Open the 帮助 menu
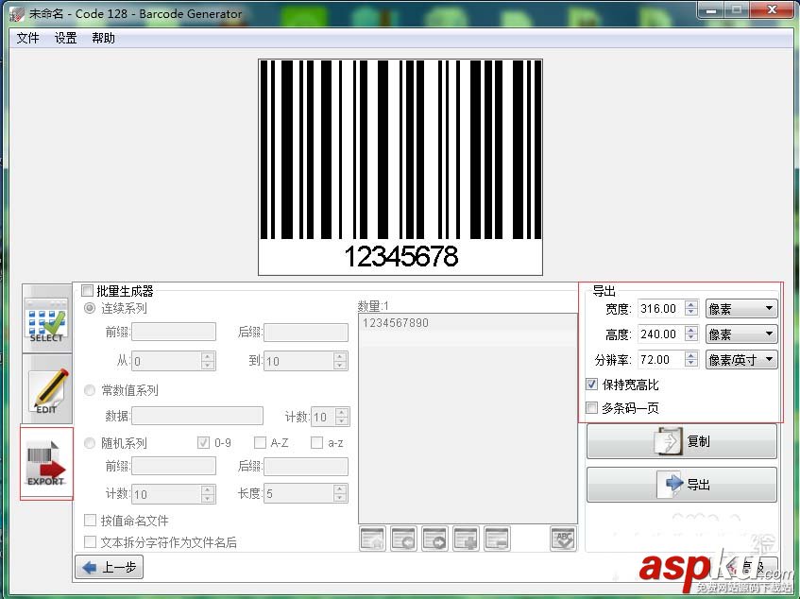800x599 pixels. click(103, 38)
